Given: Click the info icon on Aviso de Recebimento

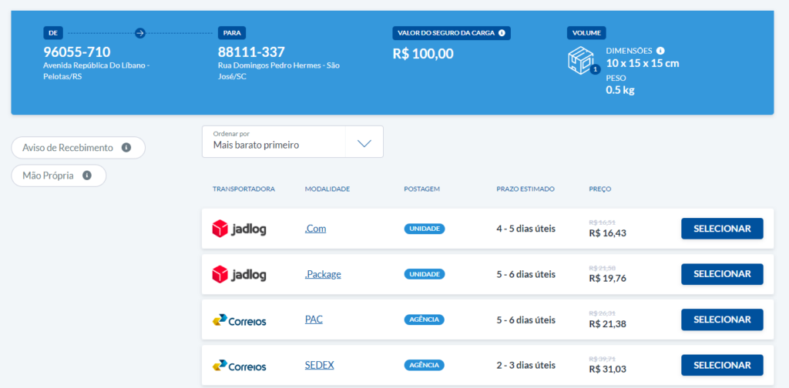Looking at the screenshot, I should click(126, 148).
